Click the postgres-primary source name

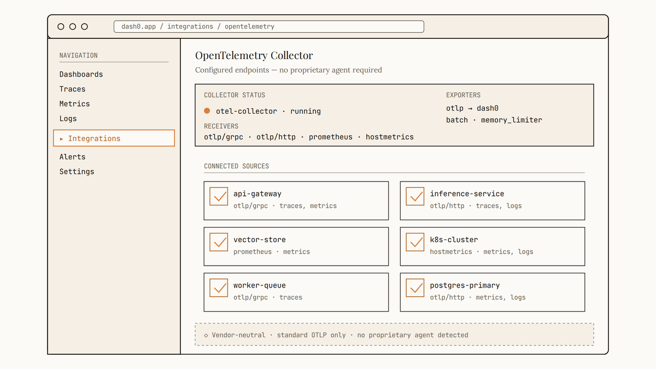(x=465, y=285)
